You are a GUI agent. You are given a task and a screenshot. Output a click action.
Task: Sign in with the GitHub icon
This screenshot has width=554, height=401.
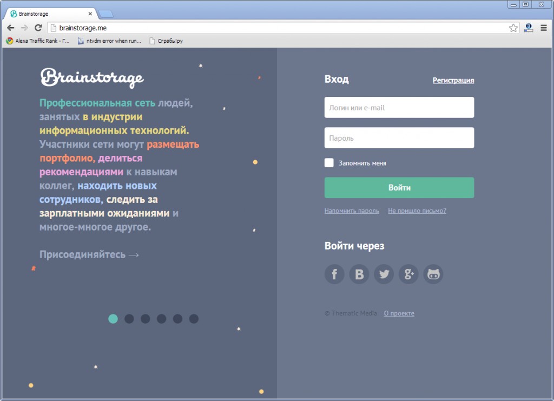[433, 274]
